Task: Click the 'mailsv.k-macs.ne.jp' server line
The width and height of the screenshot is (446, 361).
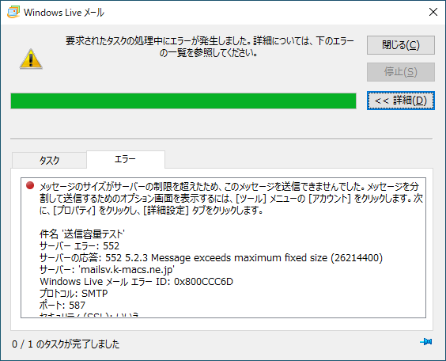Action: pyautogui.click(x=107, y=269)
